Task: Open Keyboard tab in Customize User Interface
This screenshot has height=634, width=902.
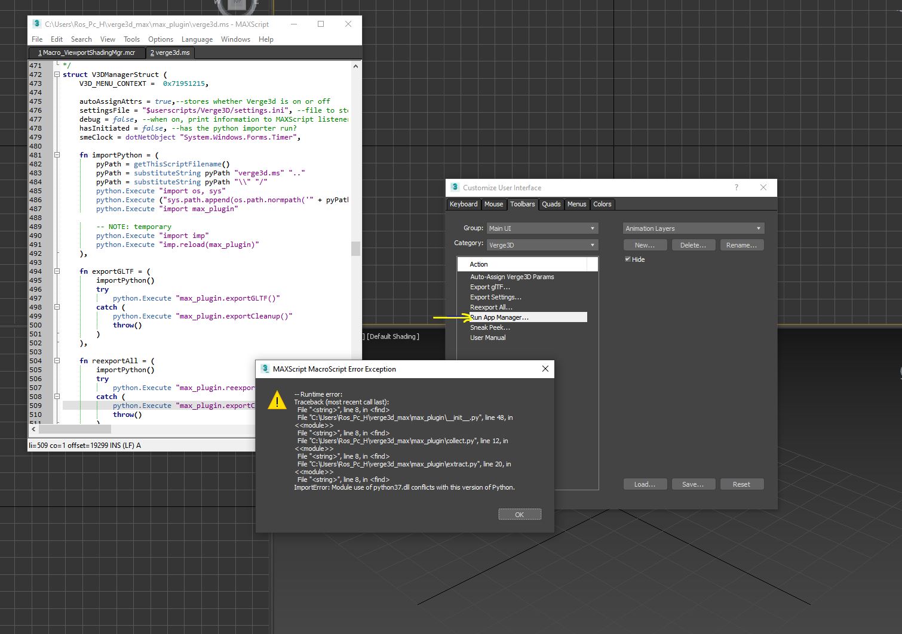Action: pyautogui.click(x=464, y=204)
